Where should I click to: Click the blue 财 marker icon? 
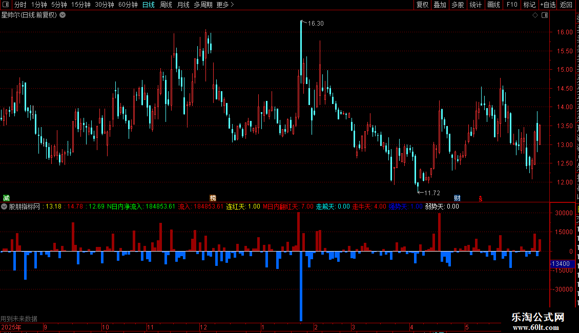[457, 198]
